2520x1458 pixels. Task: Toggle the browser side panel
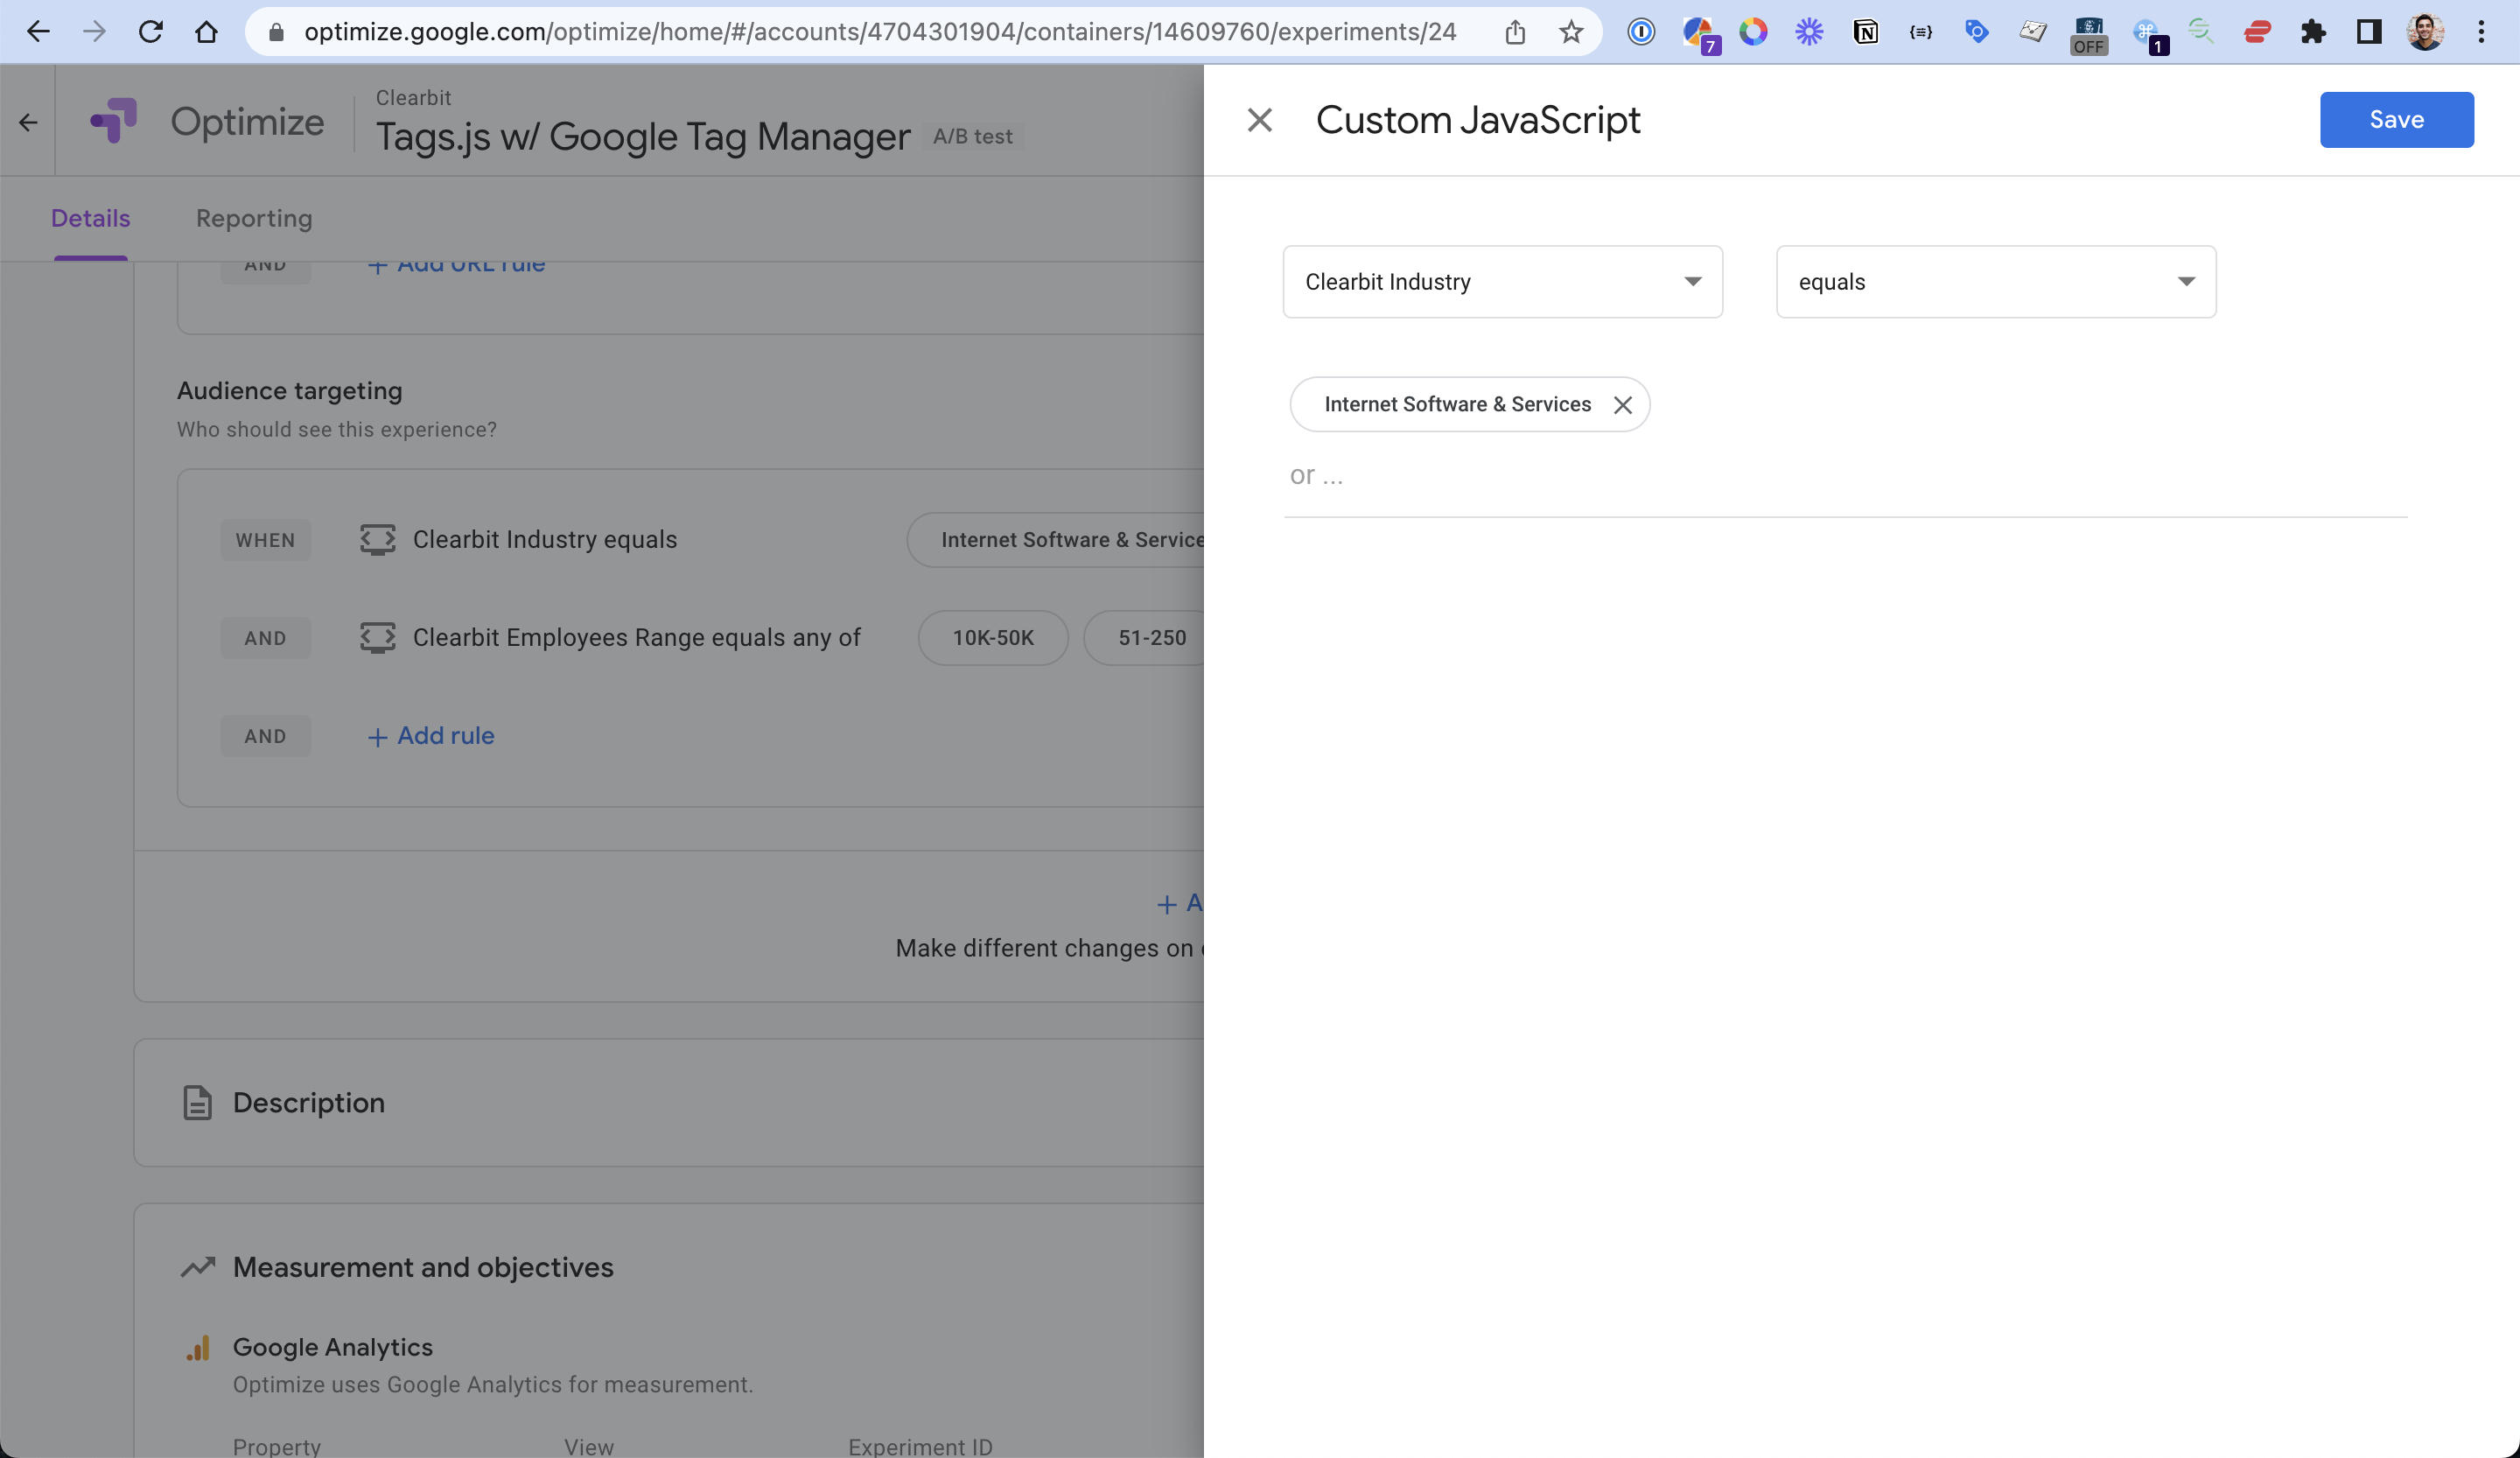coord(2369,32)
